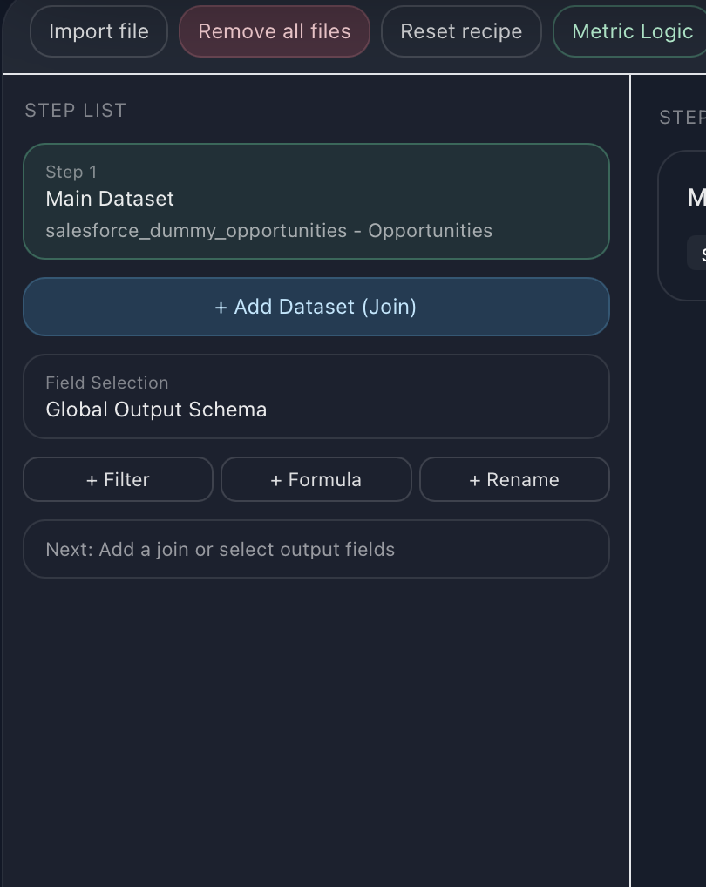Reset the recipe
The width and height of the screenshot is (706, 887).
pos(461,31)
